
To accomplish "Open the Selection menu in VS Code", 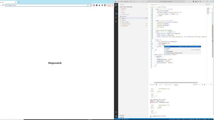I will [x=126, y=1].
